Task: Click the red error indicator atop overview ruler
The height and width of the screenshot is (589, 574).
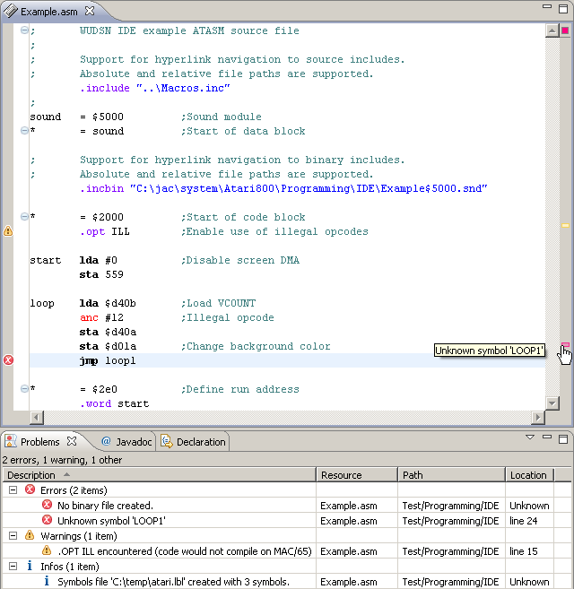Action: [565, 30]
